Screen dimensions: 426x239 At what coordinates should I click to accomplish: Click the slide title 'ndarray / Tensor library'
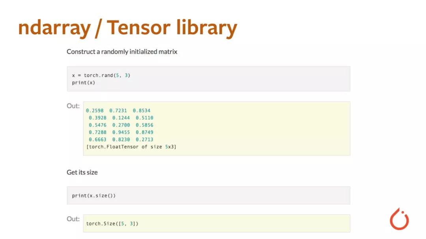127,28
